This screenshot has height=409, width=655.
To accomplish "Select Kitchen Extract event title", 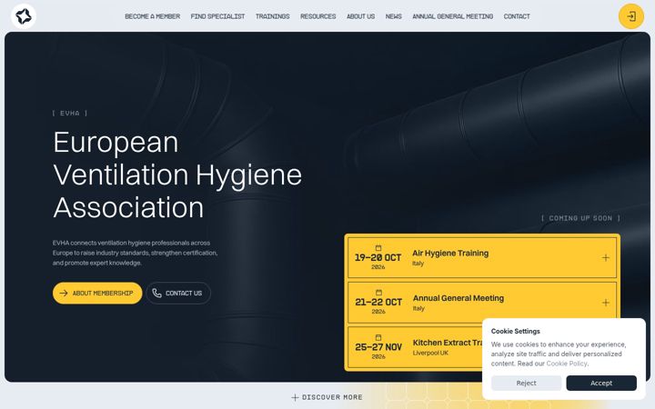I will (x=448, y=343).
